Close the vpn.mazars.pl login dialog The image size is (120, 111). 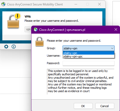(116, 30)
